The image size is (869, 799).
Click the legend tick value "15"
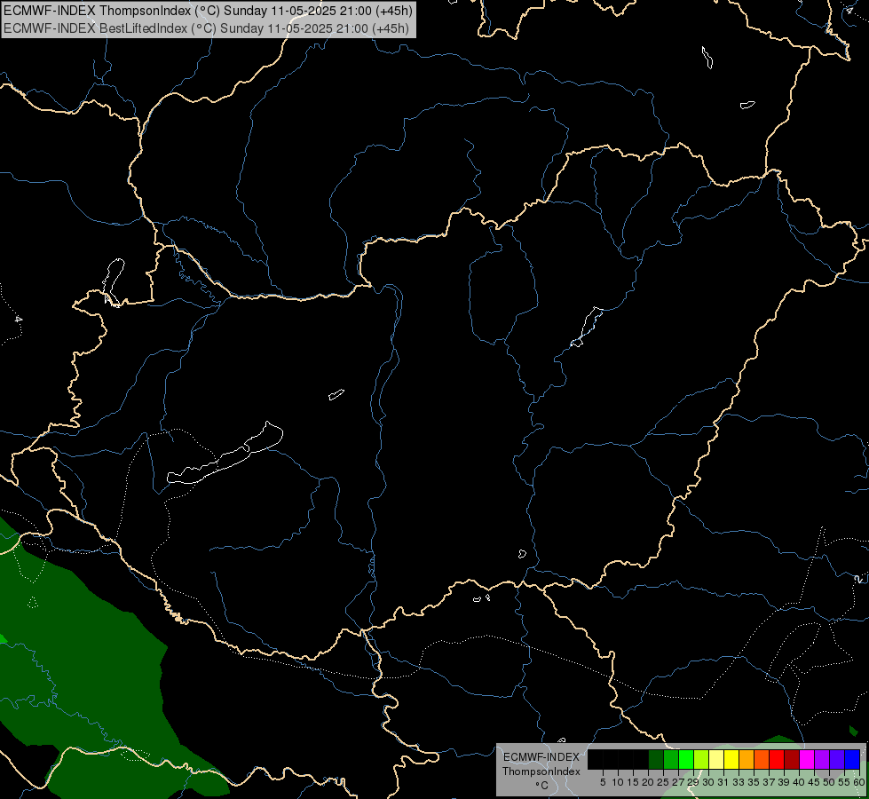pyautogui.click(x=633, y=782)
